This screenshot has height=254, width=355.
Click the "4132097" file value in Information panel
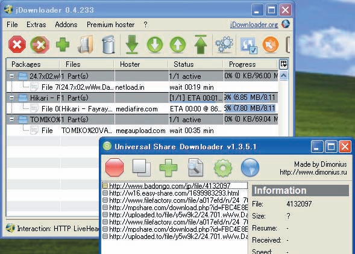(299, 204)
